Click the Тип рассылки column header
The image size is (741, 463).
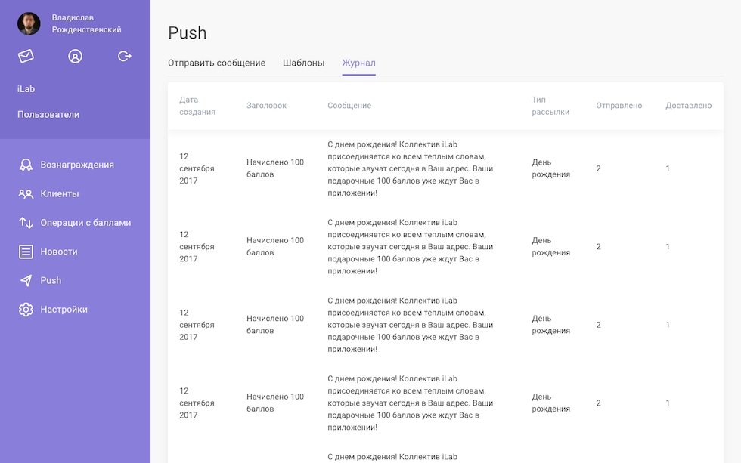coord(550,106)
